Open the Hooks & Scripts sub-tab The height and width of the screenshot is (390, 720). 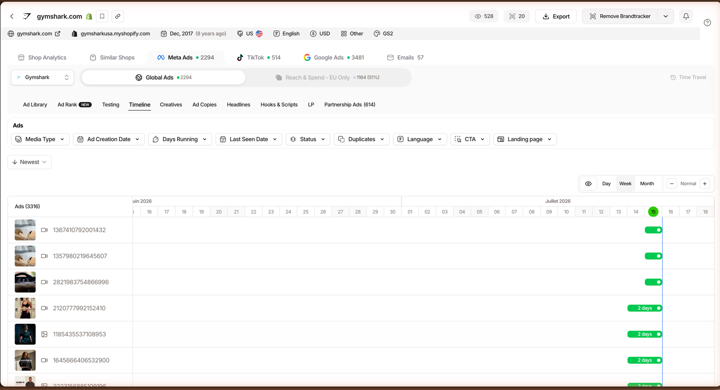(x=279, y=104)
